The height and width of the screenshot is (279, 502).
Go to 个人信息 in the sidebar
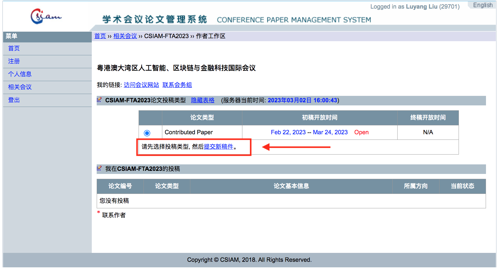[x=20, y=74]
